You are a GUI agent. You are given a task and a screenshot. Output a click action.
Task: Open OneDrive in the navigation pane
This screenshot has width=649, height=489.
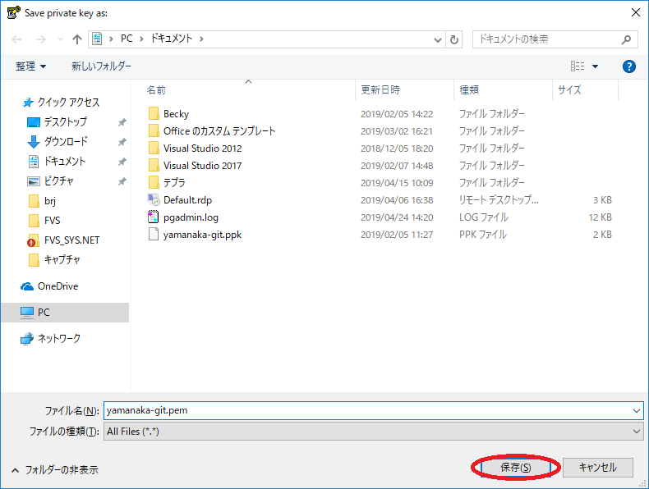58,286
